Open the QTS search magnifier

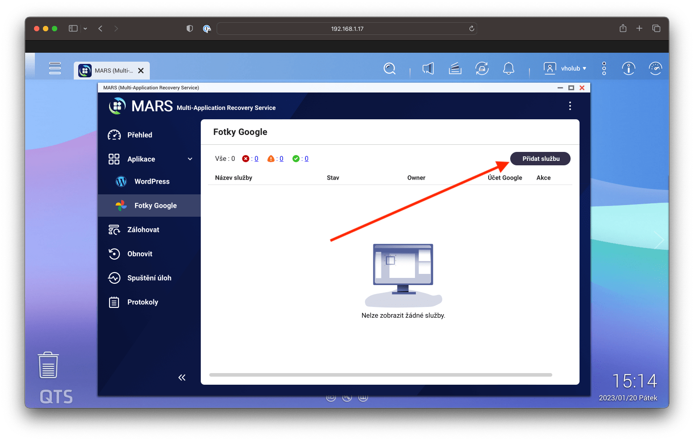coord(389,68)
